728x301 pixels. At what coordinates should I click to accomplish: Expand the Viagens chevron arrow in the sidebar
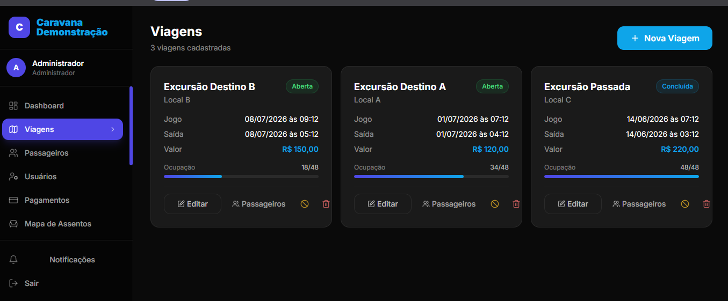click(113, 129)
